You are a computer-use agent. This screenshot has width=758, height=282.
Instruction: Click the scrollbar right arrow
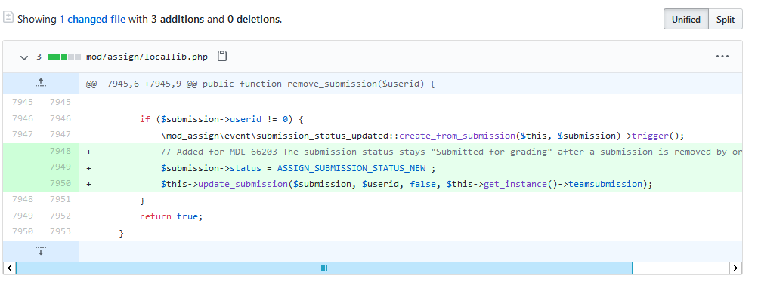[x=735, y=268]
